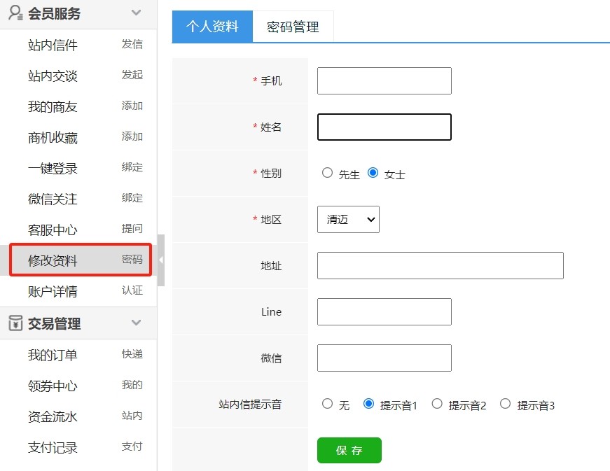Click 发起 link beside 站内交谈
610x471 pixels.
[132, 74]
